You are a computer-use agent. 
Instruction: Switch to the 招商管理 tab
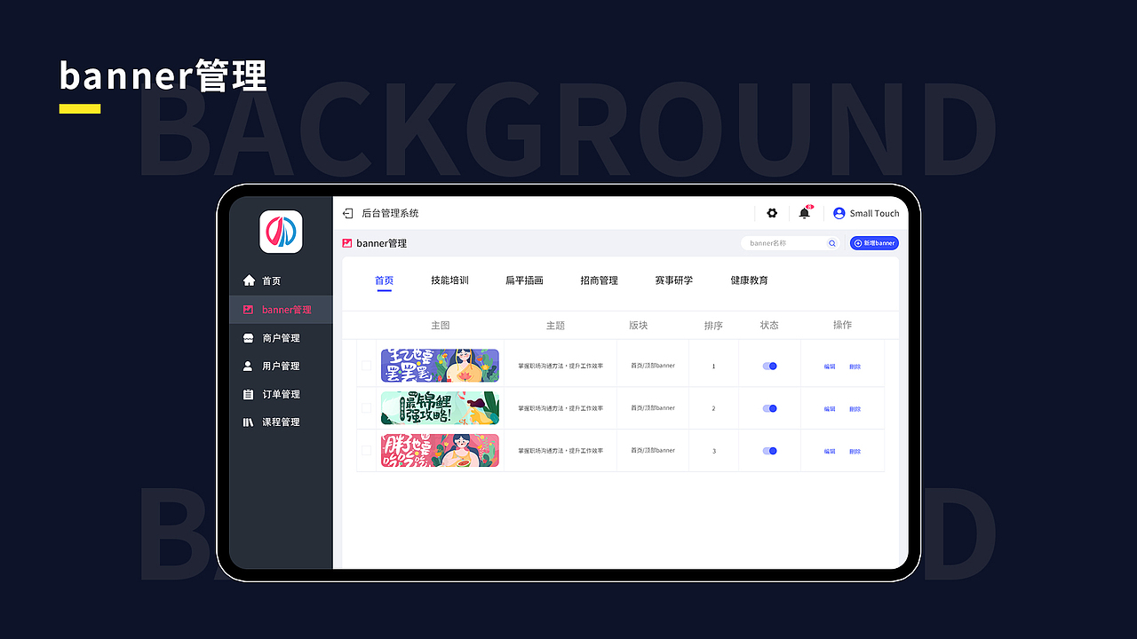pos(599,280)
